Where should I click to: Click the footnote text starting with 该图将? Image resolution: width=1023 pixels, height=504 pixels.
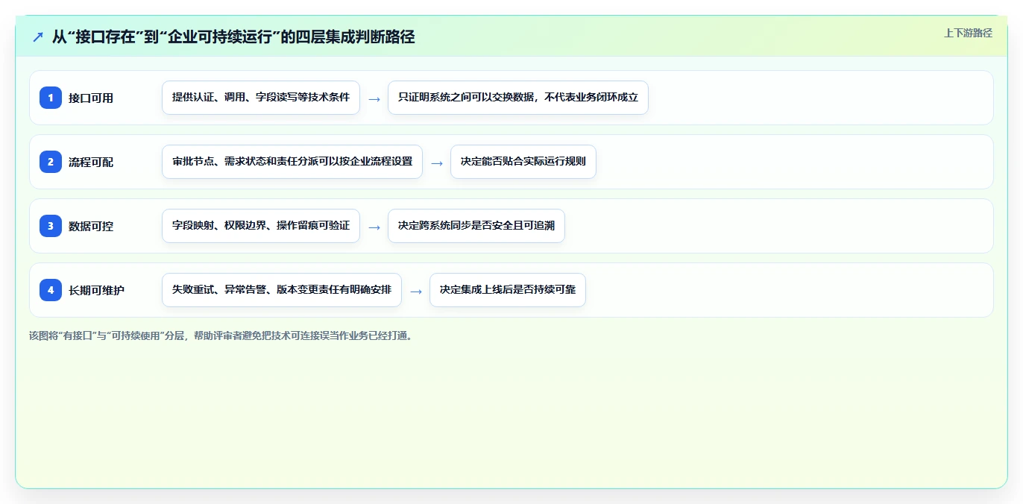[x=221, y=336]
